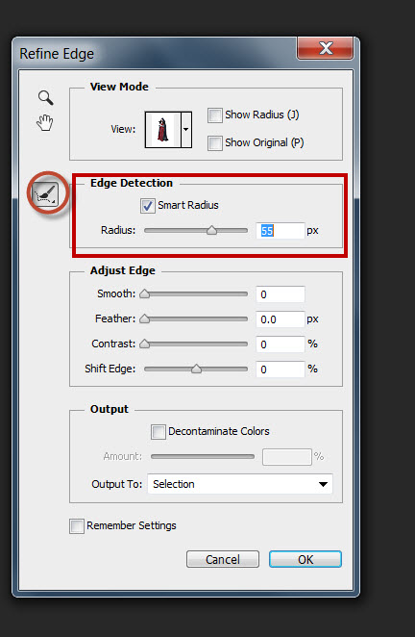The height and width of the screenshot is (637, 415).
Task: Enable the Show Radius (J) checkbox
Action: (214, 115)
